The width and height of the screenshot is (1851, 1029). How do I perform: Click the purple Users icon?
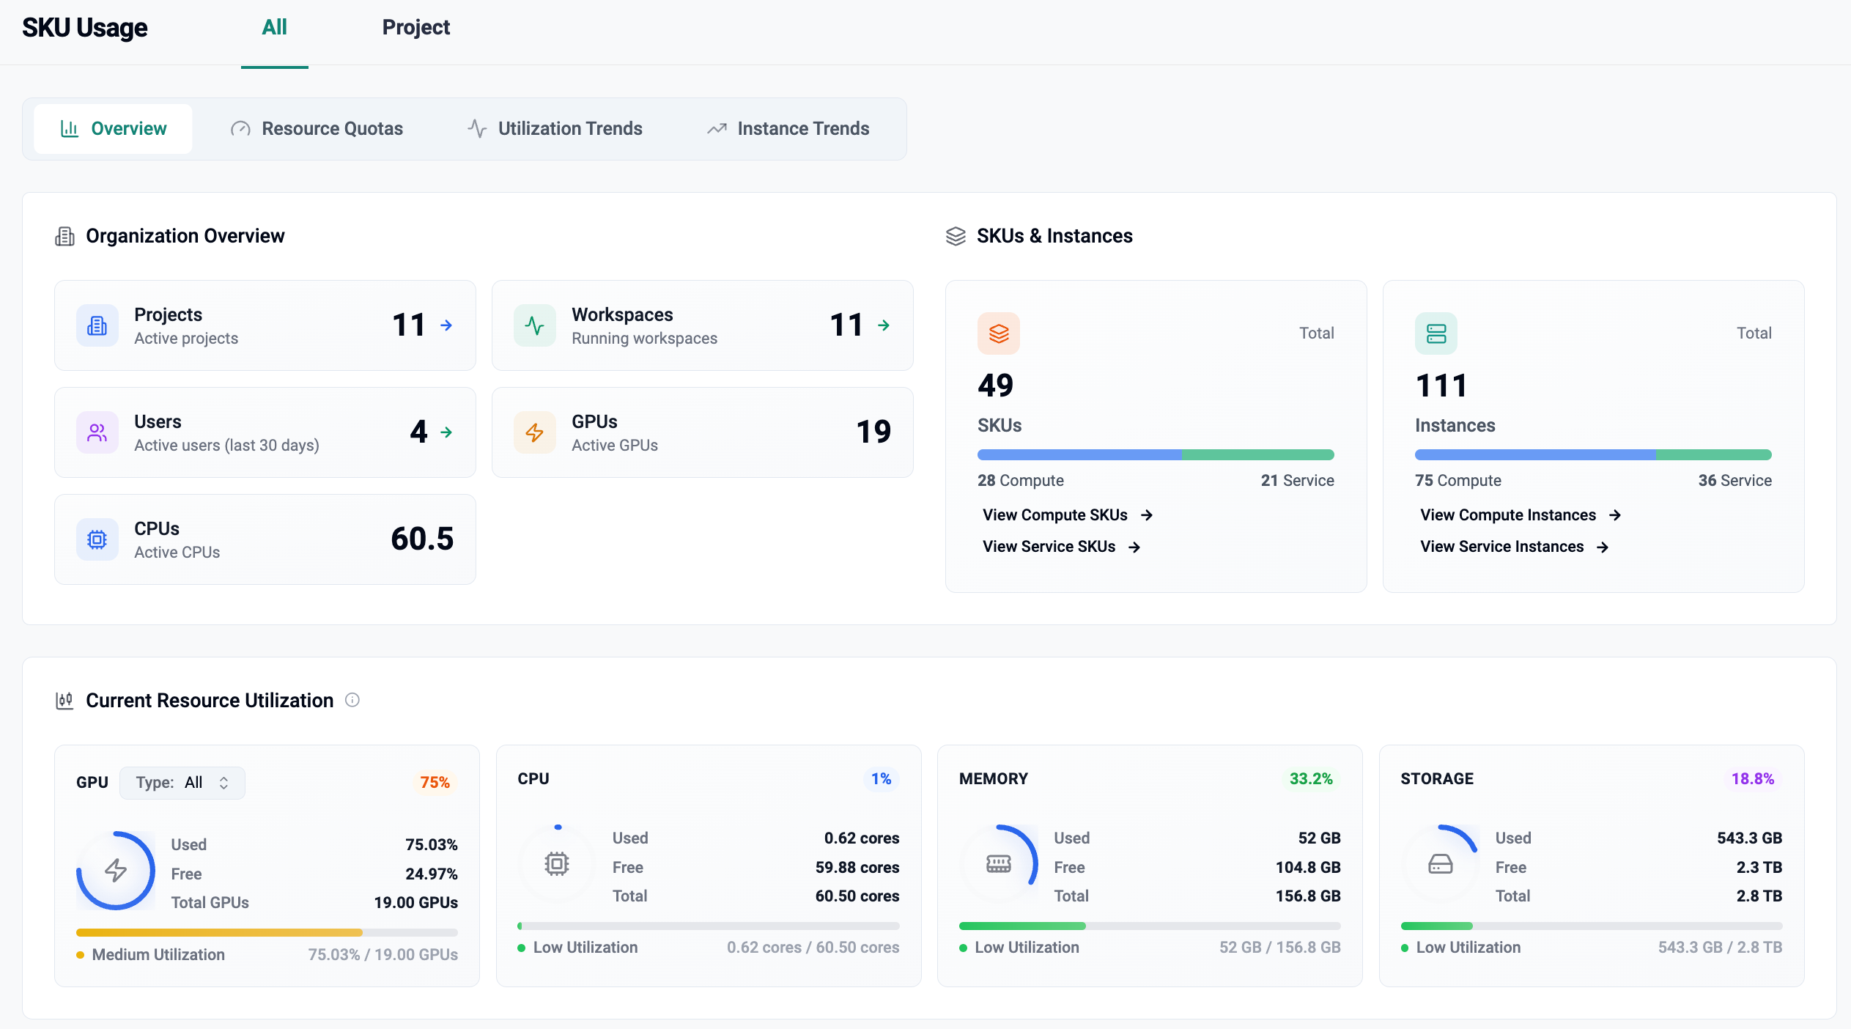[97, 432]
